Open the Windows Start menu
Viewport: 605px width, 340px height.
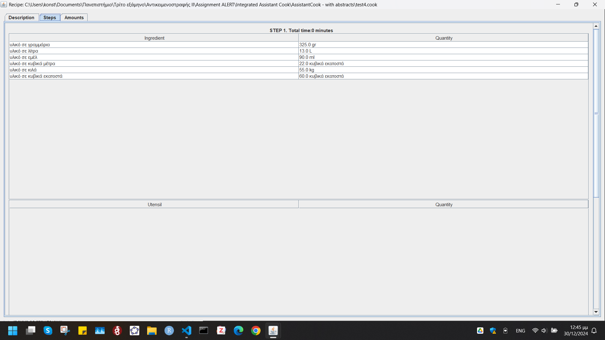[13, 331]
